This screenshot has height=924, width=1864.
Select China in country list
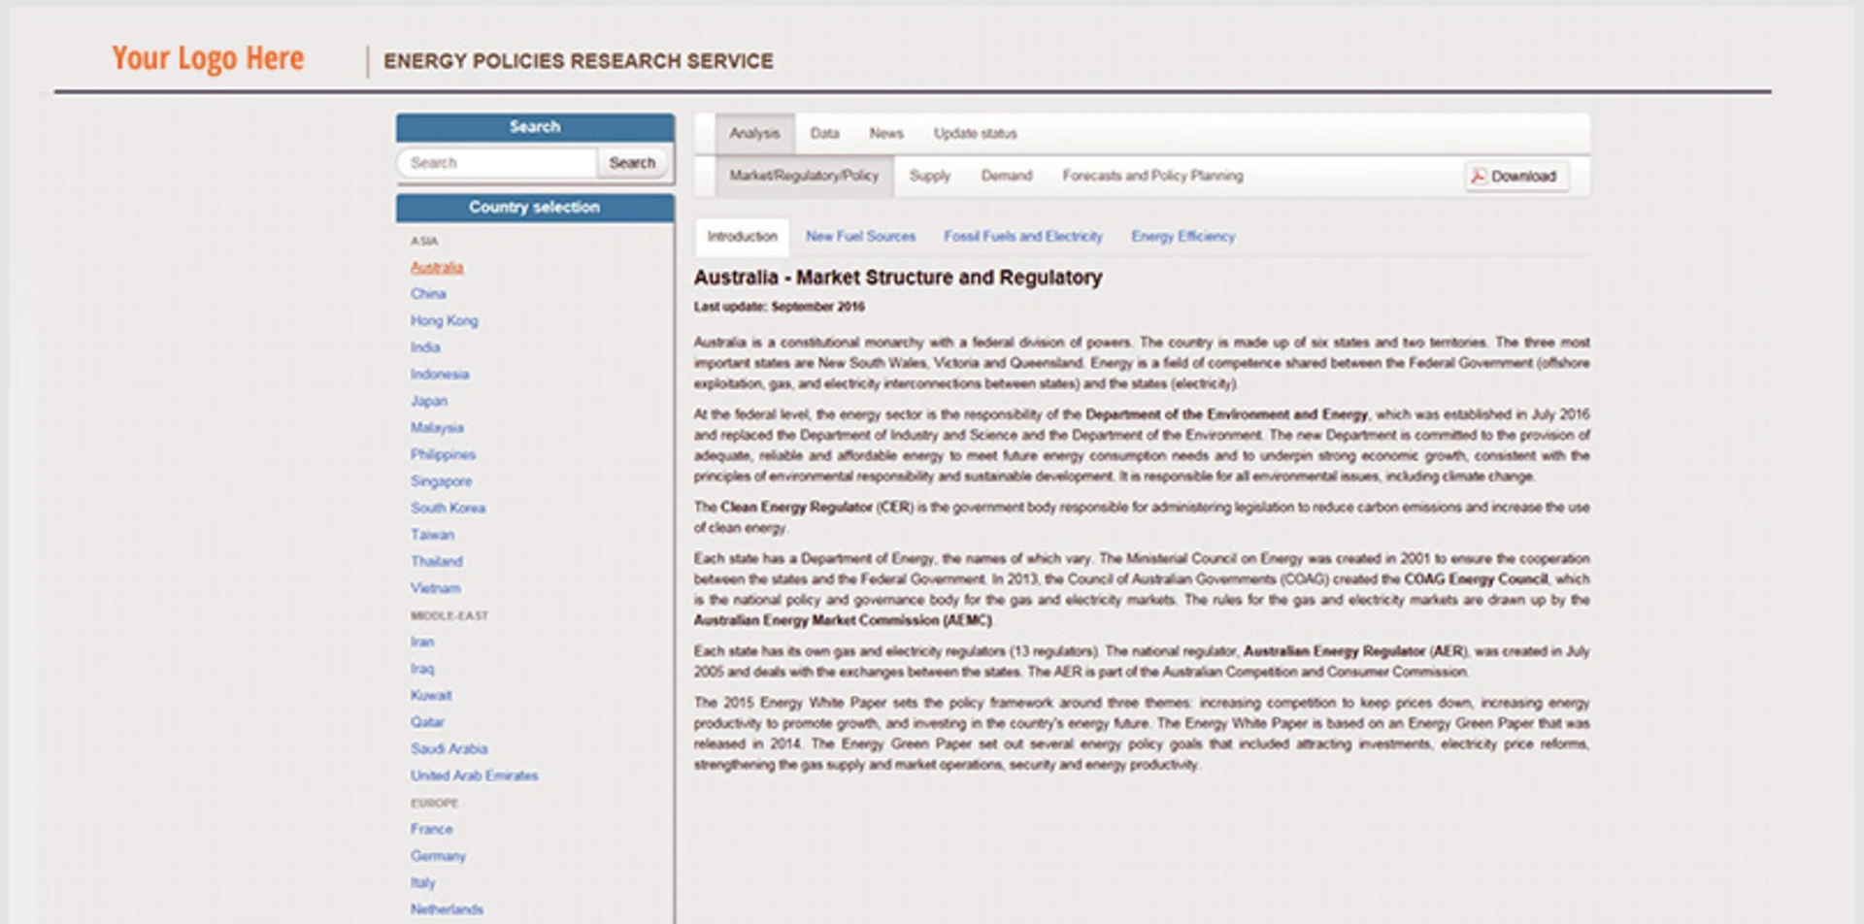pyautogui.click(x=428, y=293)
